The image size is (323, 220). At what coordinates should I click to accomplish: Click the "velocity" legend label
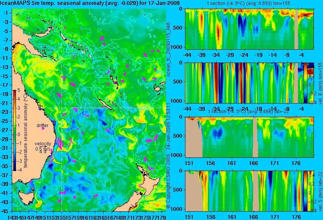(43, 143)
